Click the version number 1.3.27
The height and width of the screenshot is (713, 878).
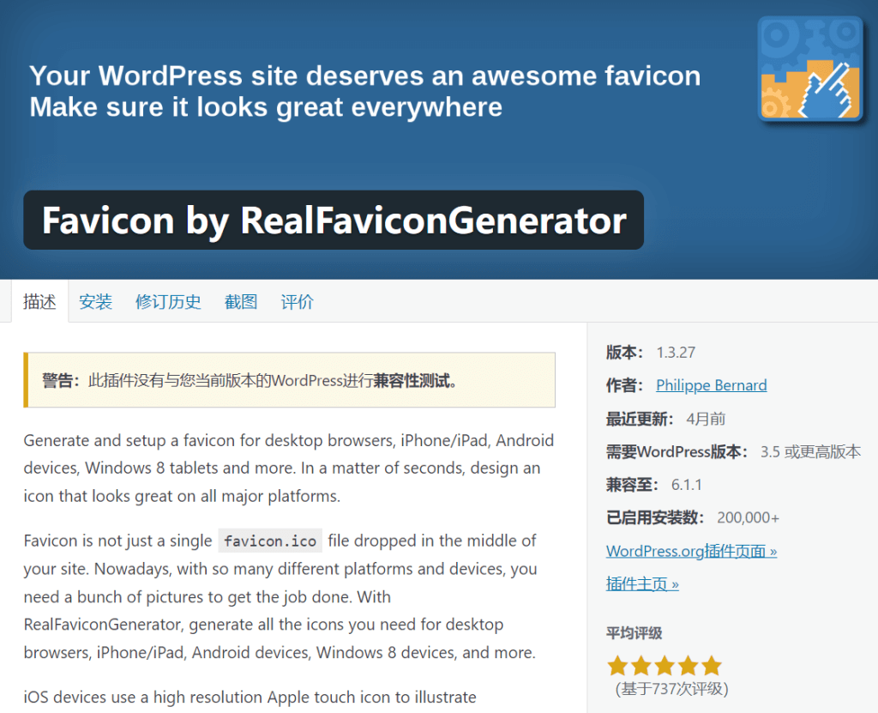pyautogui.click(x=676, y=353)
